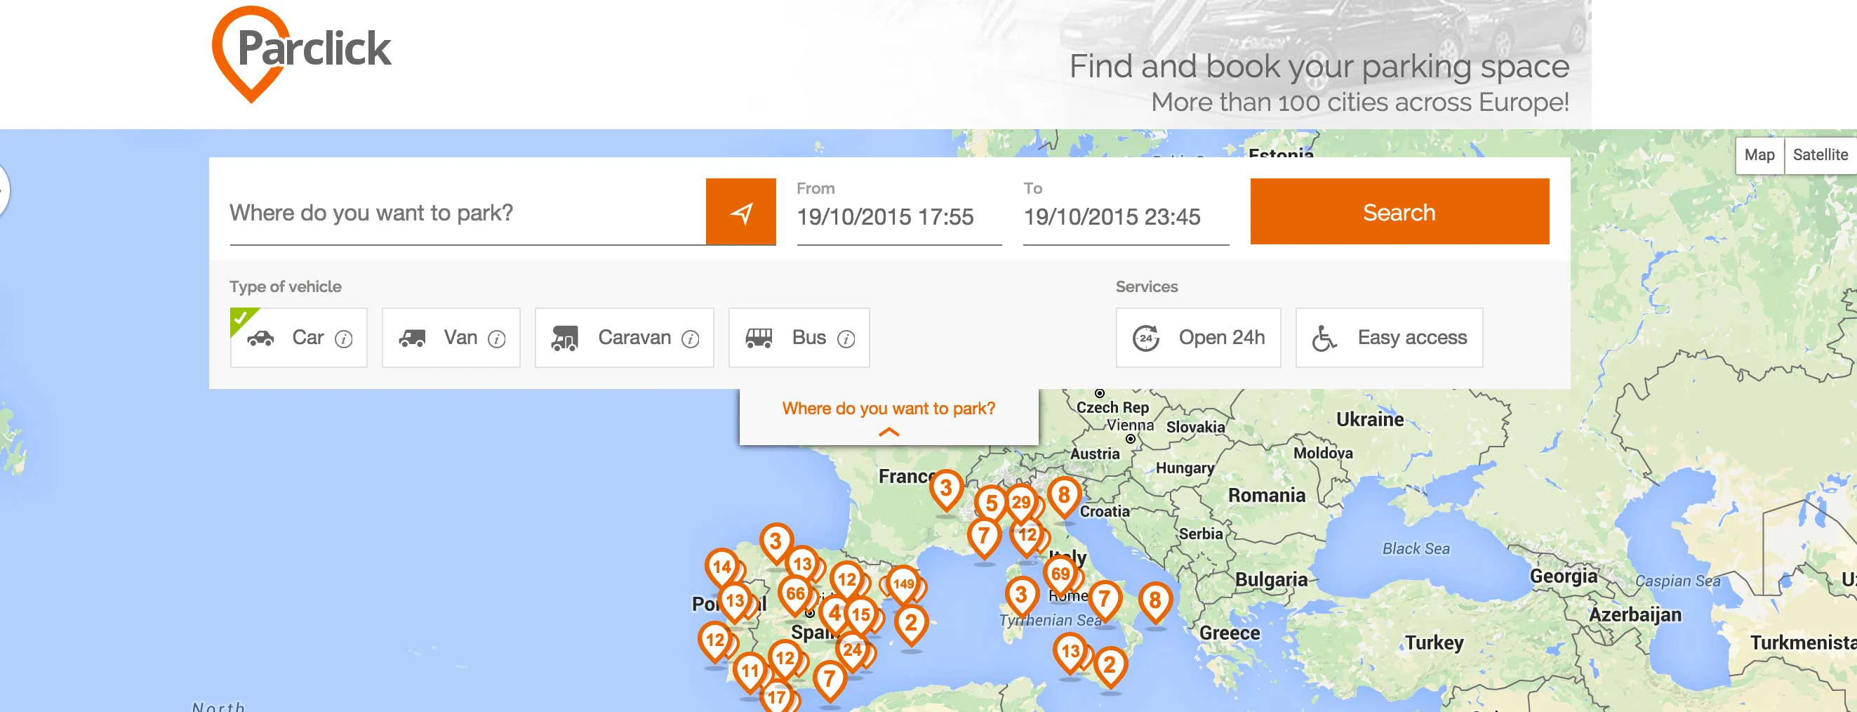Switch to Map view
The image size is (1857, 712).
[1759, 155]
